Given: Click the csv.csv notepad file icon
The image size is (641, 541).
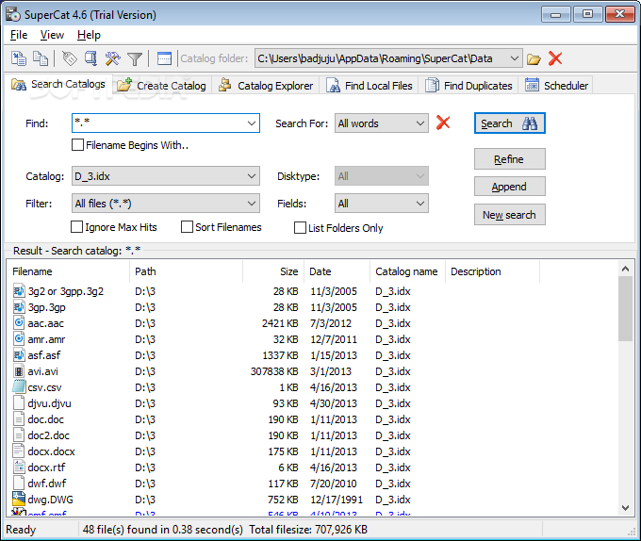Looking at the screenshot, I should coord(19,387).
